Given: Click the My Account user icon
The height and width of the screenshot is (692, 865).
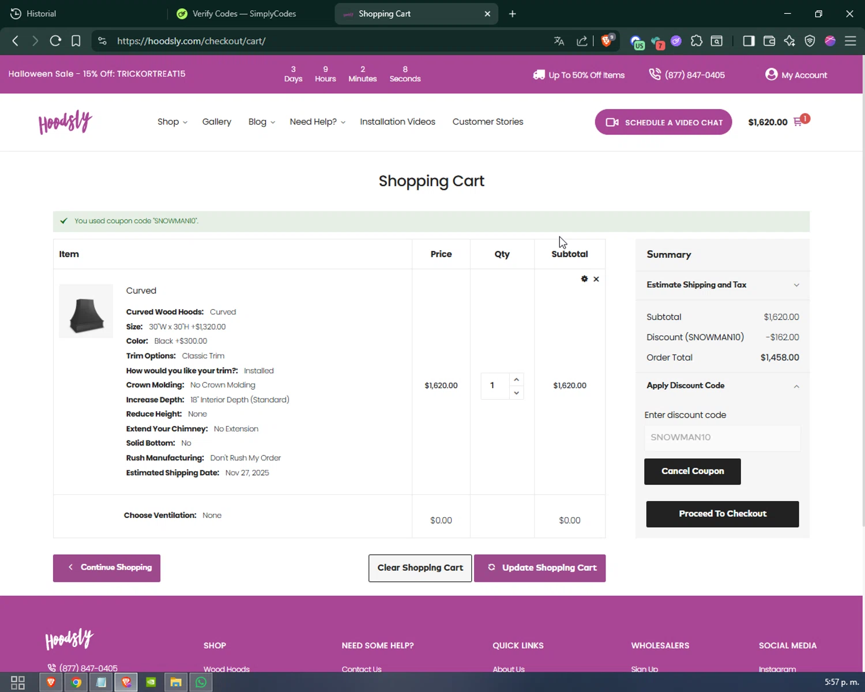Looking at the screenshot, I should [771, 74].
